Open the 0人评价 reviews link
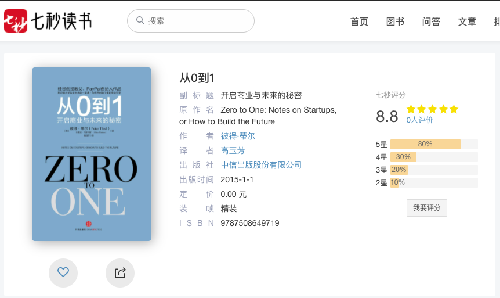 pyautogui.click(x=419, y=120)
